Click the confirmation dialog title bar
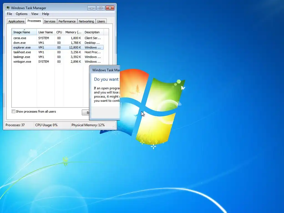The width and height of the screenshot is (284, 213). [x=105, y=70]
